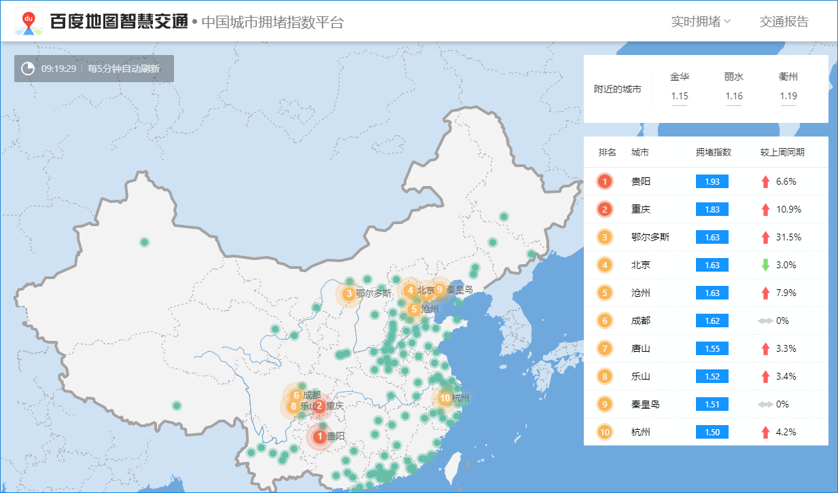Open 沧州 city name in ranking
The image size is (838, 493).
click(641, 293)
